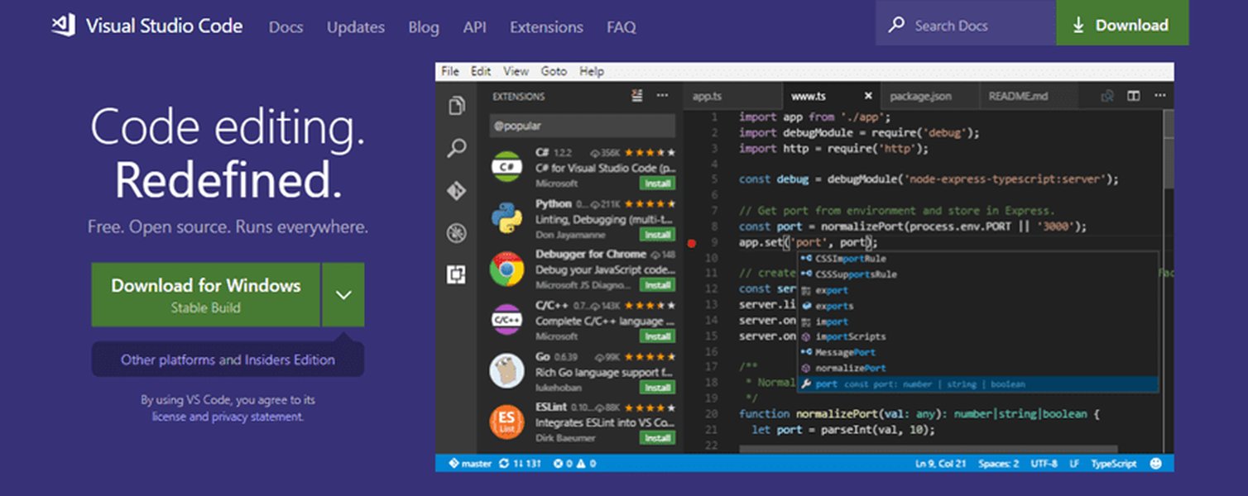Viewport: 1248px width, 496px height.
Task: Click TypeScript language mode in status bar
Action: pyautogui.click(x=1115, y=464)
